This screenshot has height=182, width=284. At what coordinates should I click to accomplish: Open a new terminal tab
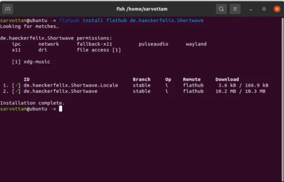point(8,9)
